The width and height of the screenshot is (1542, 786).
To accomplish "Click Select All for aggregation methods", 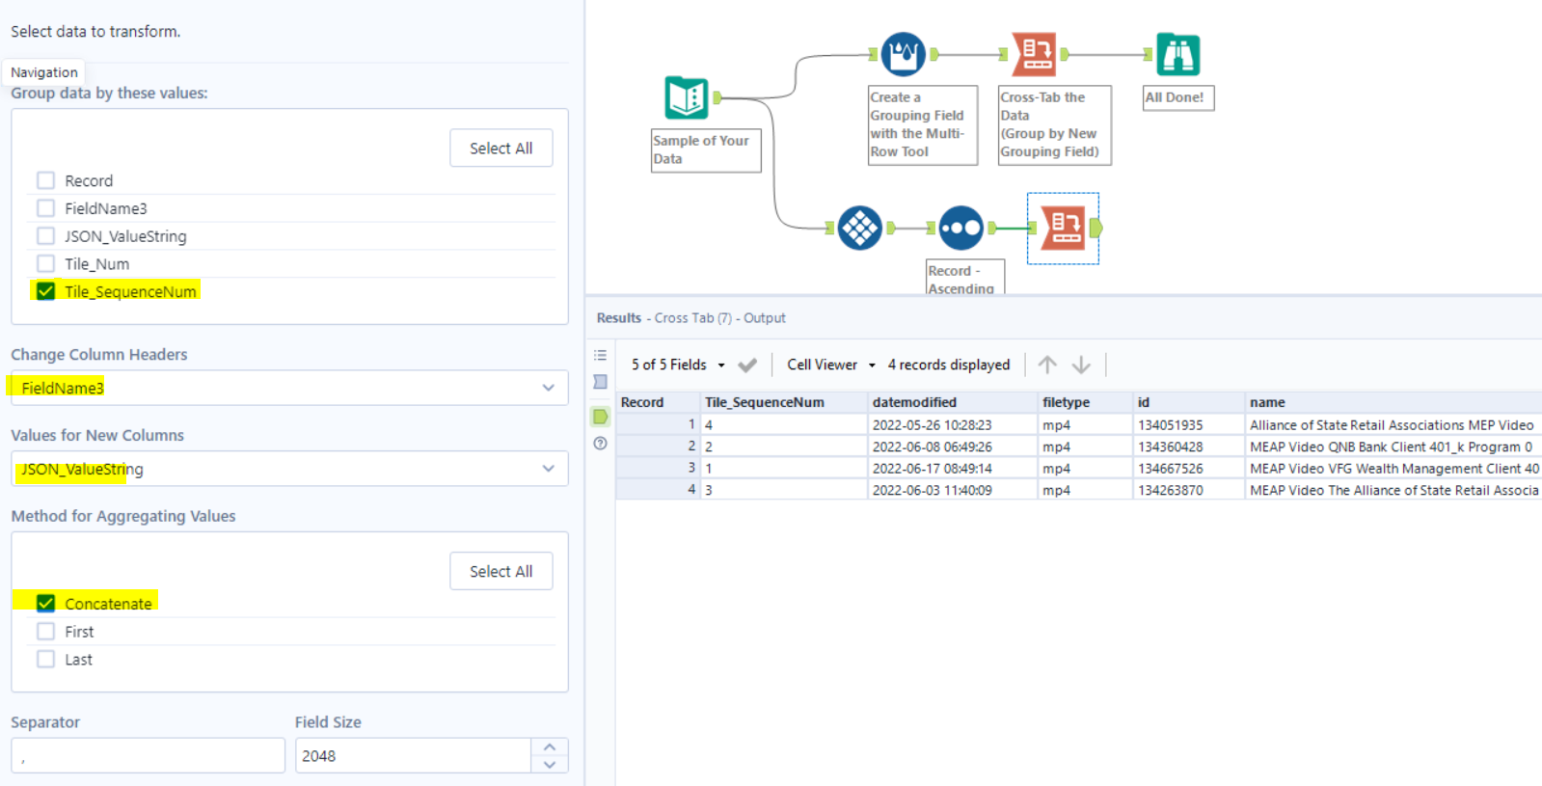I will (x=500, y=572).
